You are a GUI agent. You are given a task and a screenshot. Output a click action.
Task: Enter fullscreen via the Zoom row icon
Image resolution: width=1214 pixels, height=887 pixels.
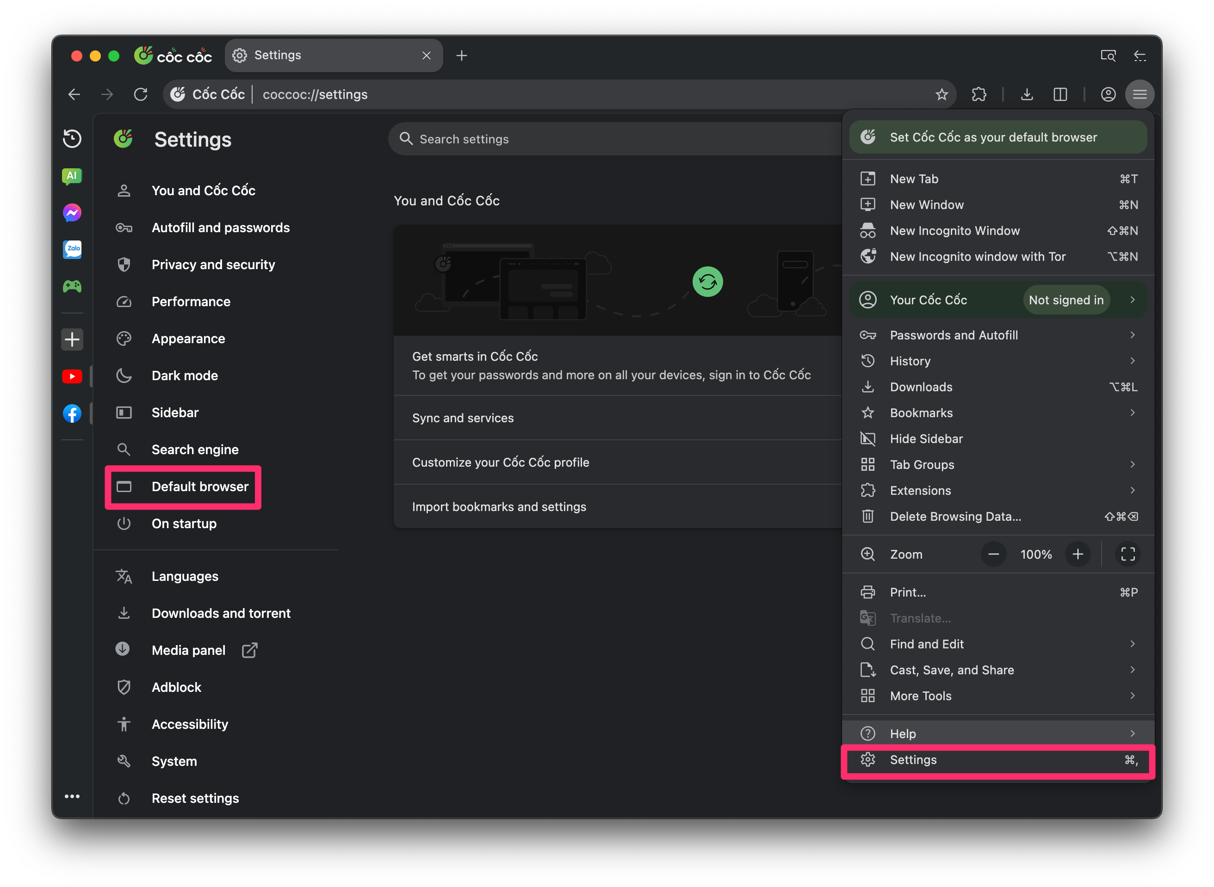(1128, 554)
